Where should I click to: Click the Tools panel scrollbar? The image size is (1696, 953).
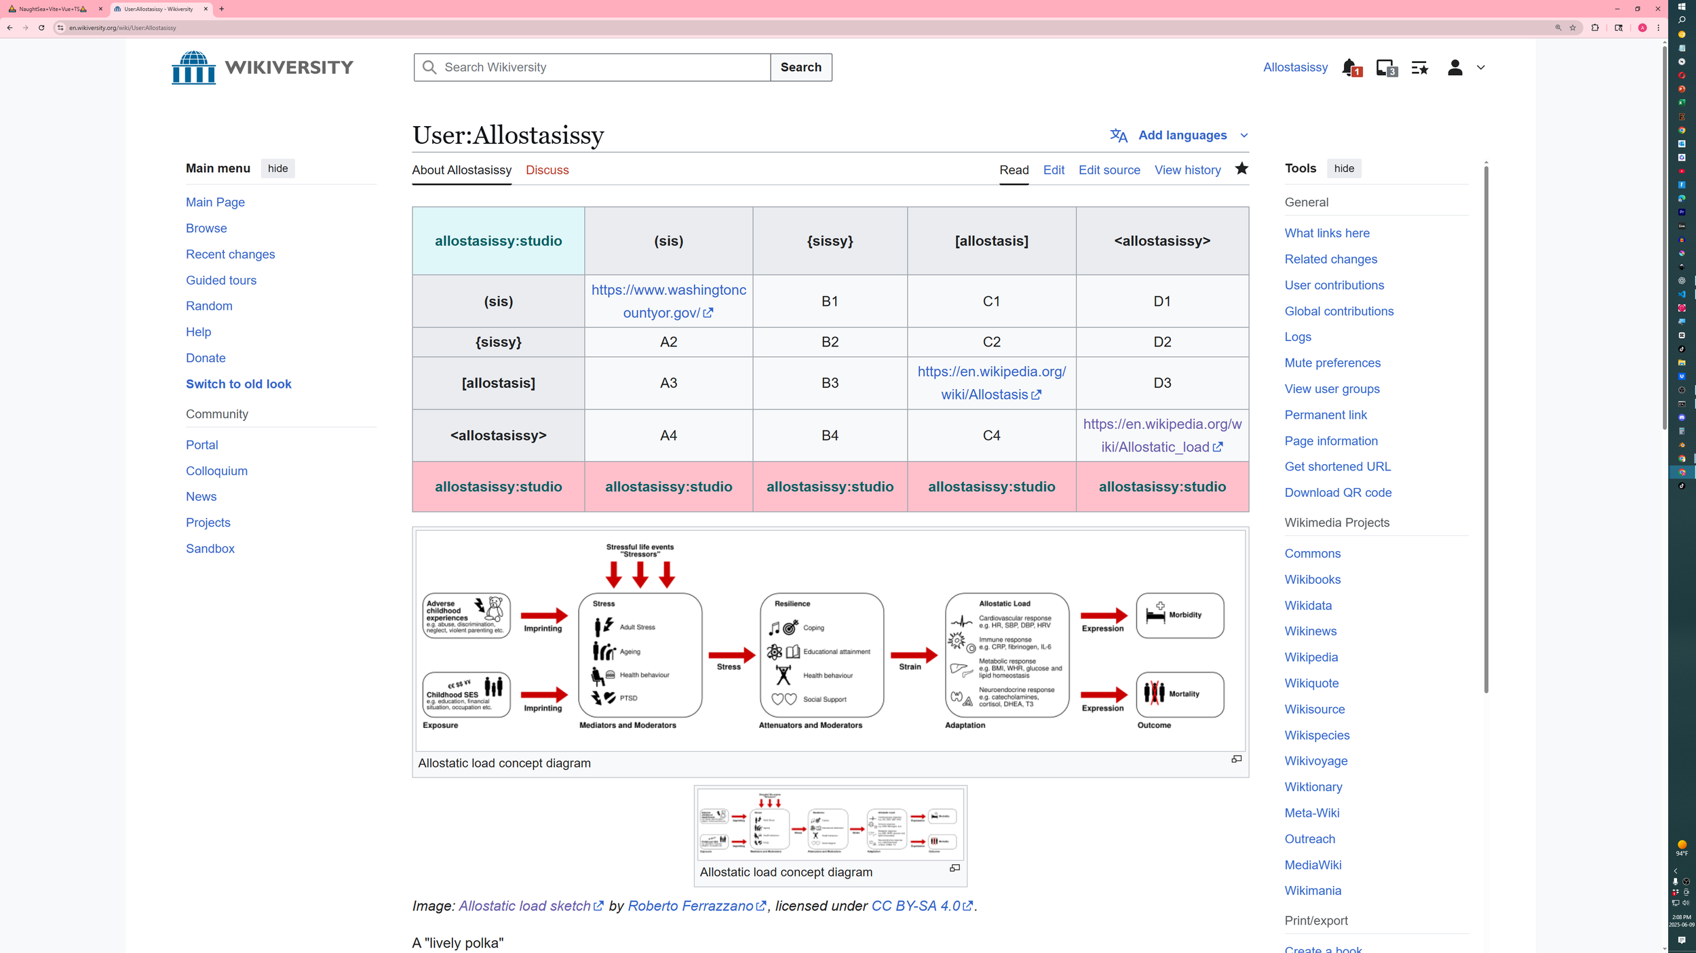[1486, 427]
